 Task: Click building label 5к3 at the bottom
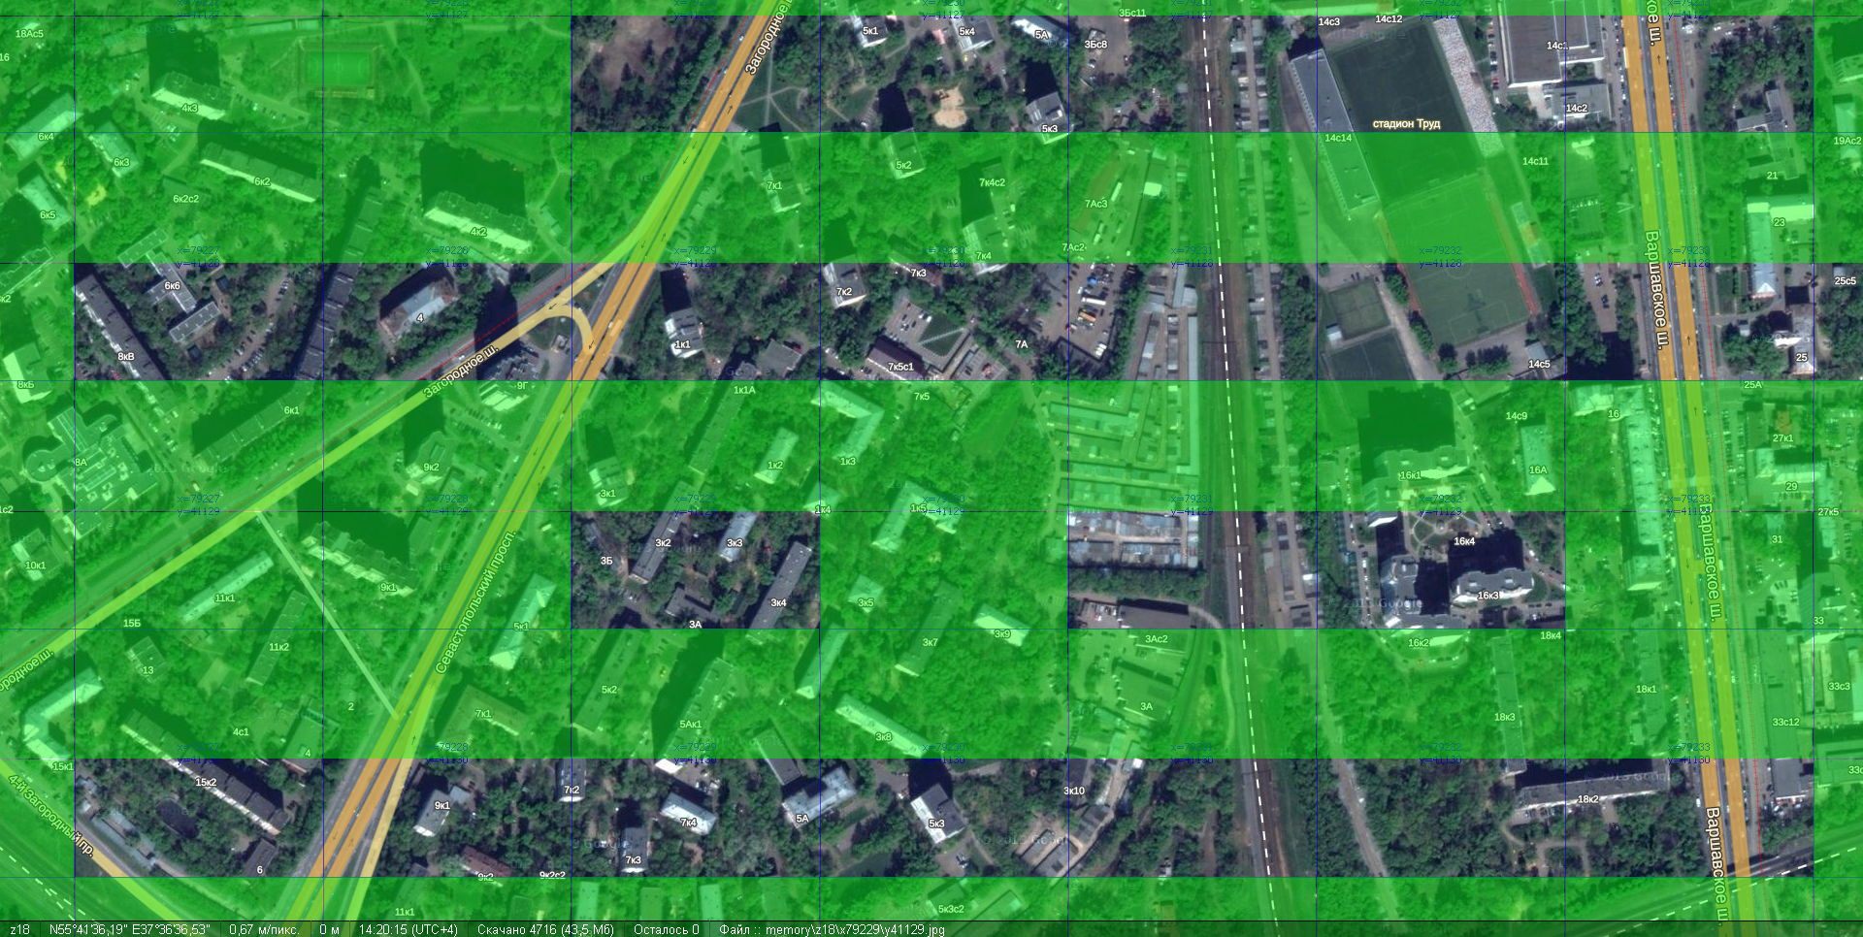click(x=936, y=824)
